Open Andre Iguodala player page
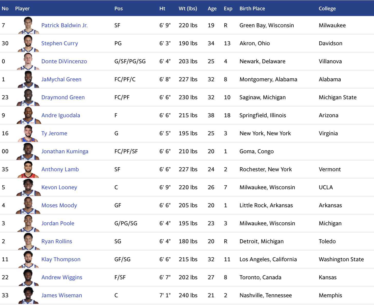Screen dimensions: 374x306 point(61,115)
